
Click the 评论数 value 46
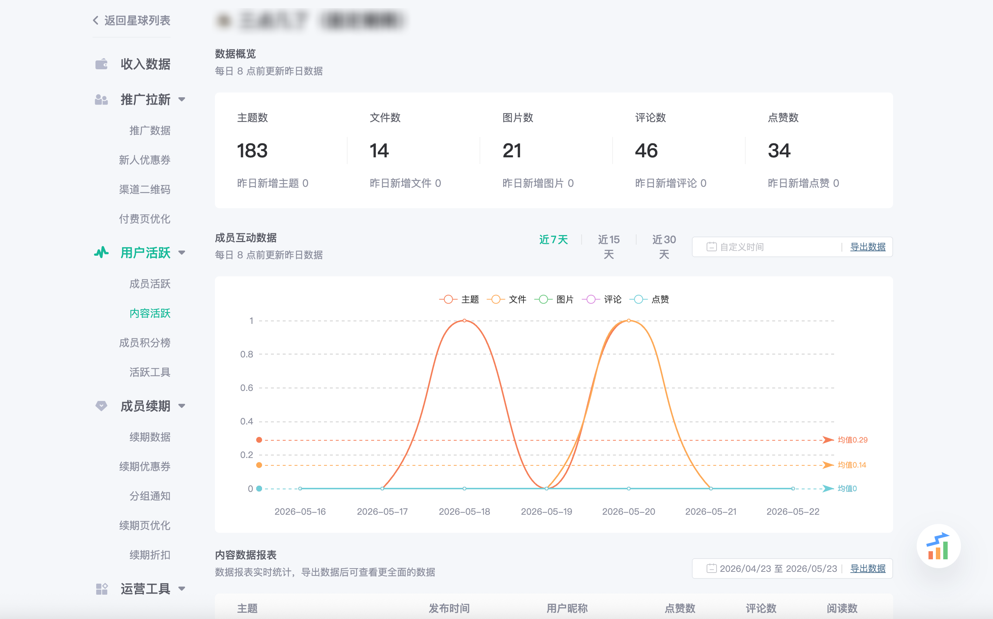646,151
